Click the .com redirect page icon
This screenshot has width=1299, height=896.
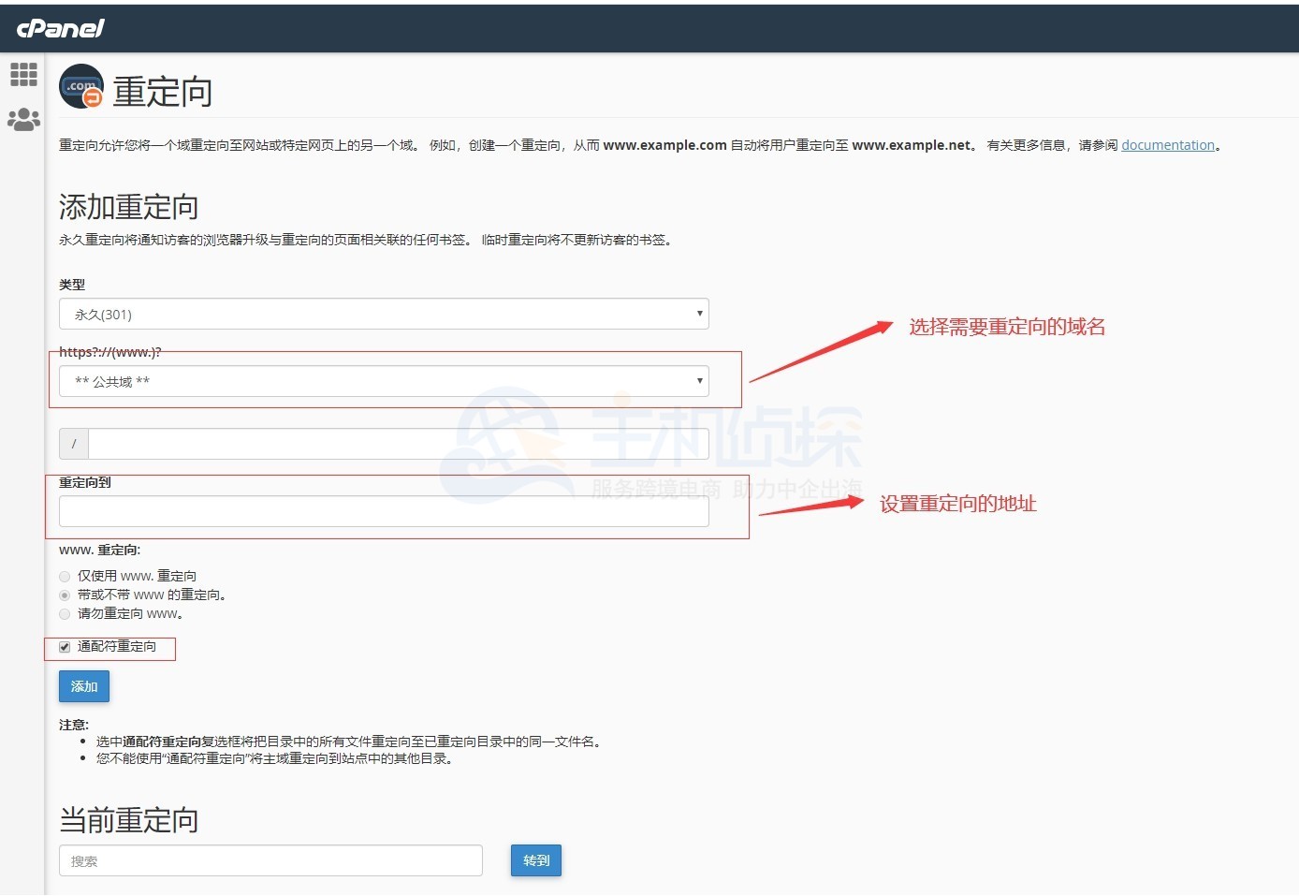(80, 85)
